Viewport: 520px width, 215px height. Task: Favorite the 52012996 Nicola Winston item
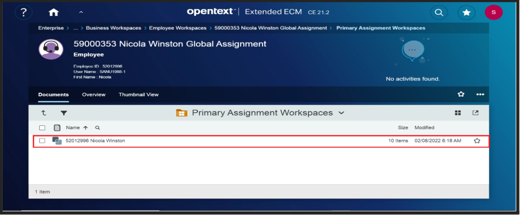click(x=477, y=141)
